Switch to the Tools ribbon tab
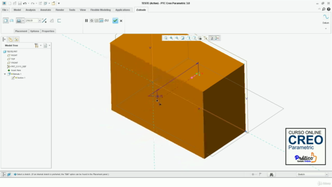Image resolution: width=332 pixels, height=187 pixels. pos(72,10)
